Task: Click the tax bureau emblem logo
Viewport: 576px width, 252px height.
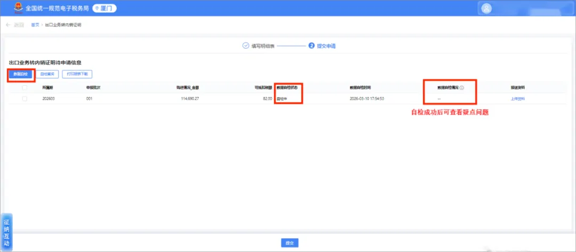Action: (x=17, y=8)
